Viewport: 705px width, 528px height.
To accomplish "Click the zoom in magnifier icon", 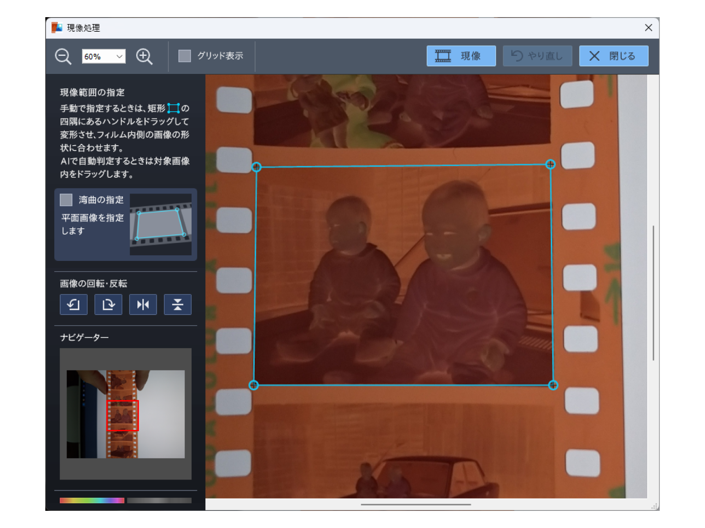I will (x=144, y=56).
